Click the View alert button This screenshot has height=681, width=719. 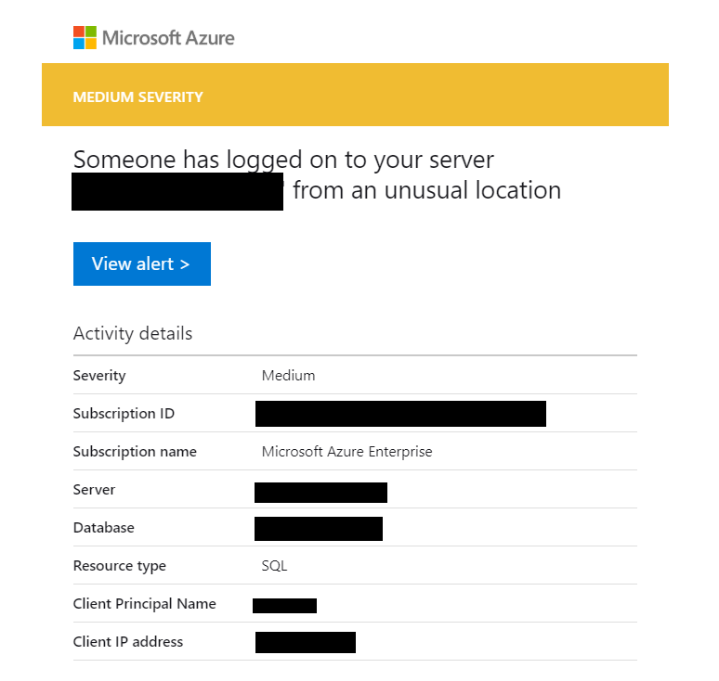click(141, 264)
